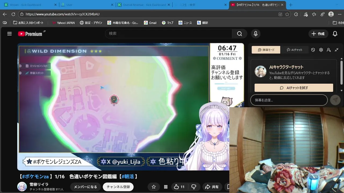Click the grid icon below the video

coord(166,187)
